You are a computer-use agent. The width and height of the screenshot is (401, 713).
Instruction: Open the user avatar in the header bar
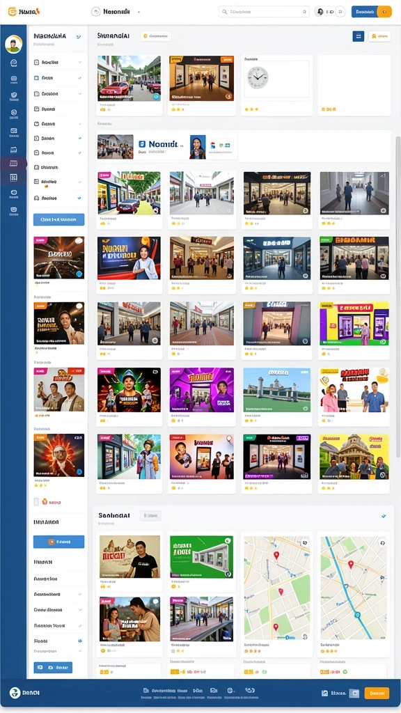coord(320,12)
